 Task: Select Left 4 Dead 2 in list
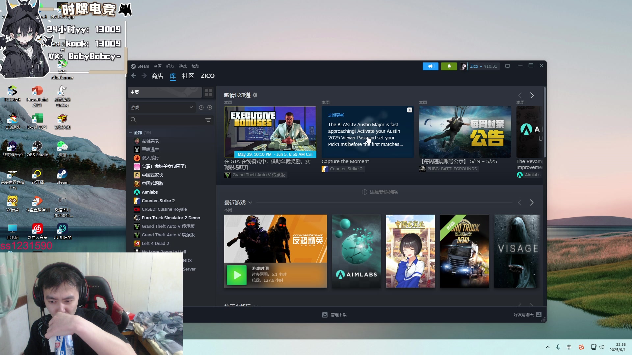tap(155, 244)
